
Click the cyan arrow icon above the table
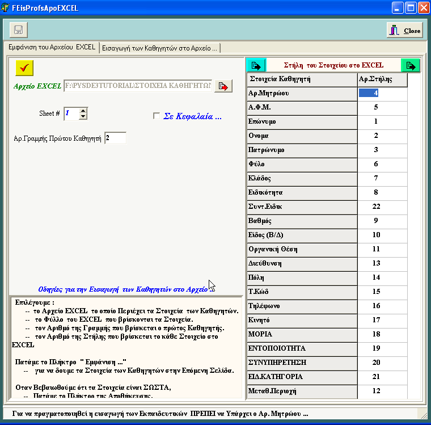click(256, 65)
